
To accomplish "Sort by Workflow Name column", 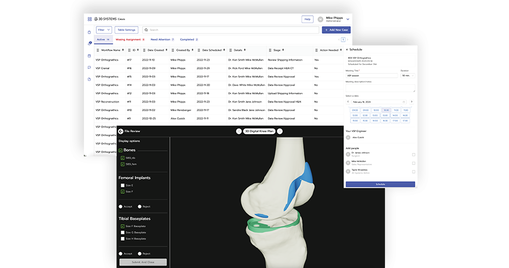I will click(x=123, y=50).
